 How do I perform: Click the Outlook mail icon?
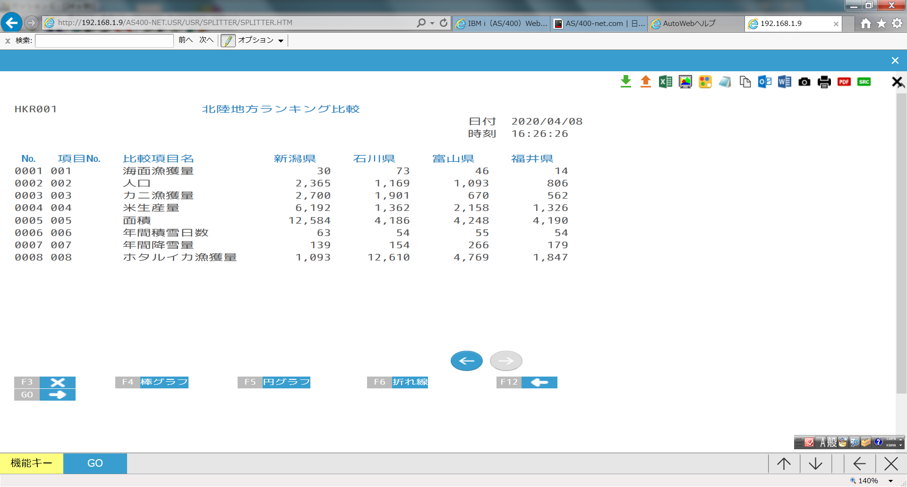click(x=764, y=82)
